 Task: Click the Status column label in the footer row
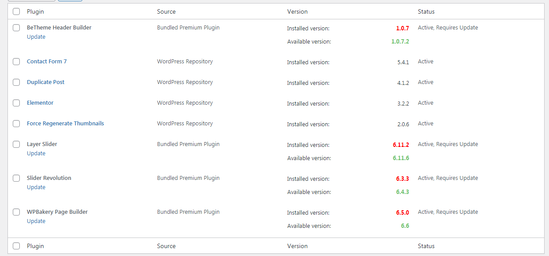coord(426,246)
